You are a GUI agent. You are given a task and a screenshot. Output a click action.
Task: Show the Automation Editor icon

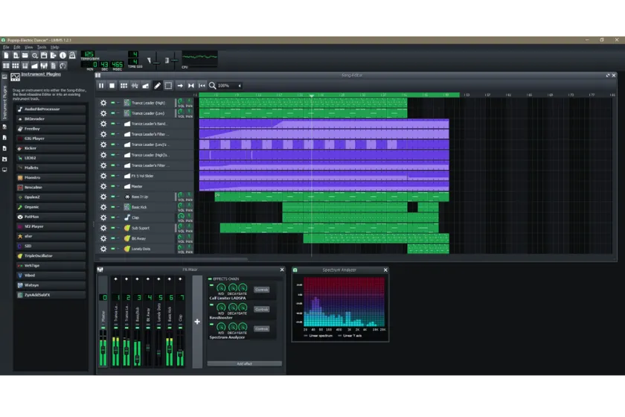pos(35,66)
